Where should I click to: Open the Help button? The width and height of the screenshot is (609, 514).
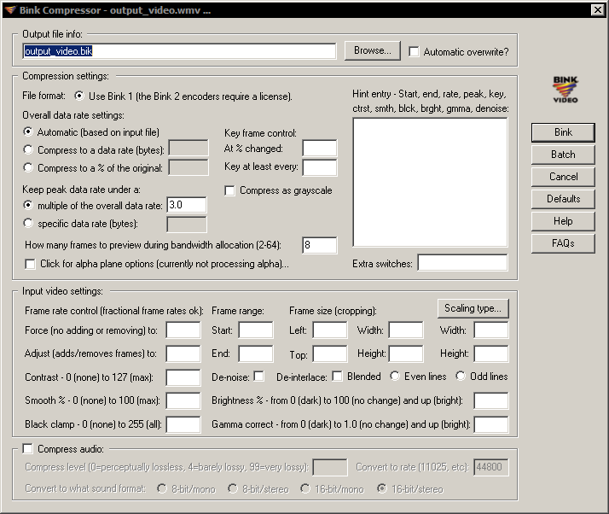click(x=563, y=221)
